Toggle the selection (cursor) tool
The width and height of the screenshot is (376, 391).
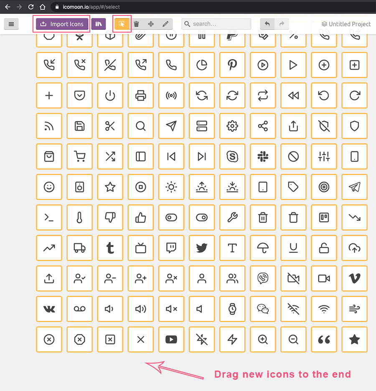122,24
